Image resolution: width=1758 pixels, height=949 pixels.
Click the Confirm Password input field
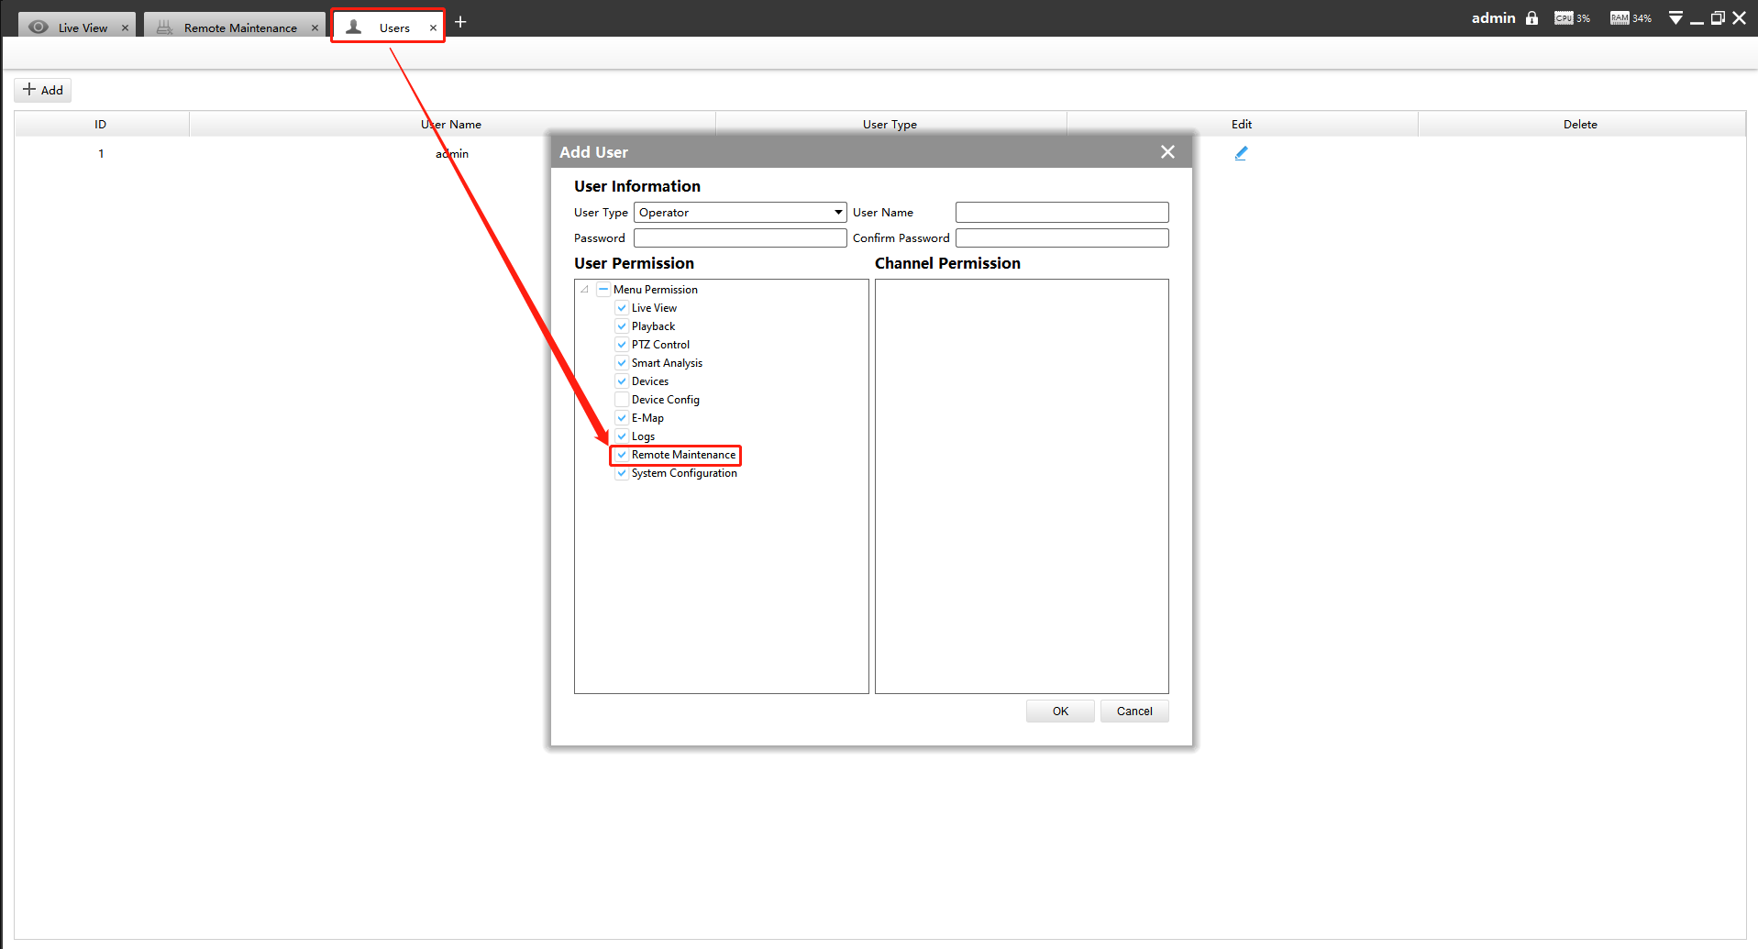click(x=1062, y=238)
